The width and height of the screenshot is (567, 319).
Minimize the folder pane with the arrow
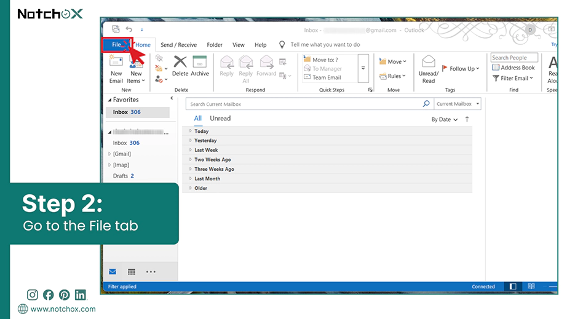[x=172, y=98]
